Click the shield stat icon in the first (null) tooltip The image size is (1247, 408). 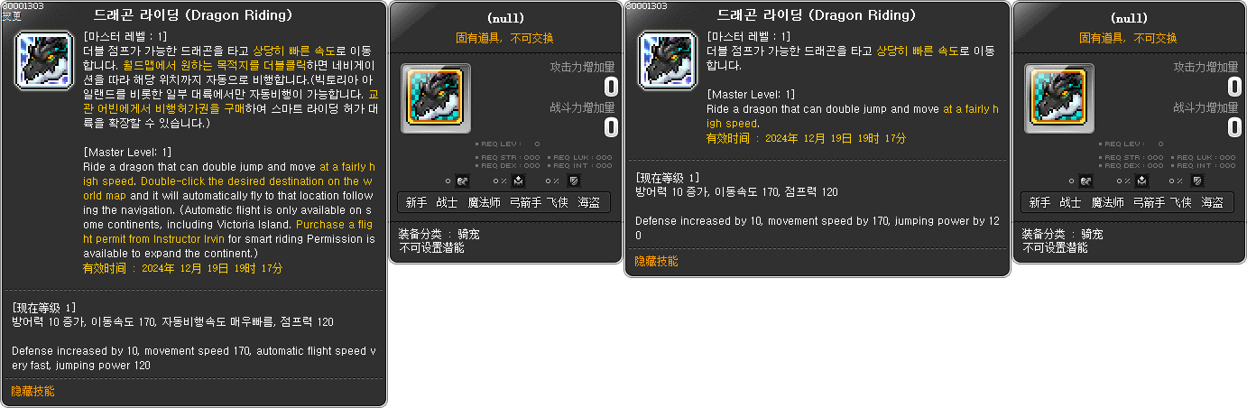pyautogui.click(x=573, y=181)
